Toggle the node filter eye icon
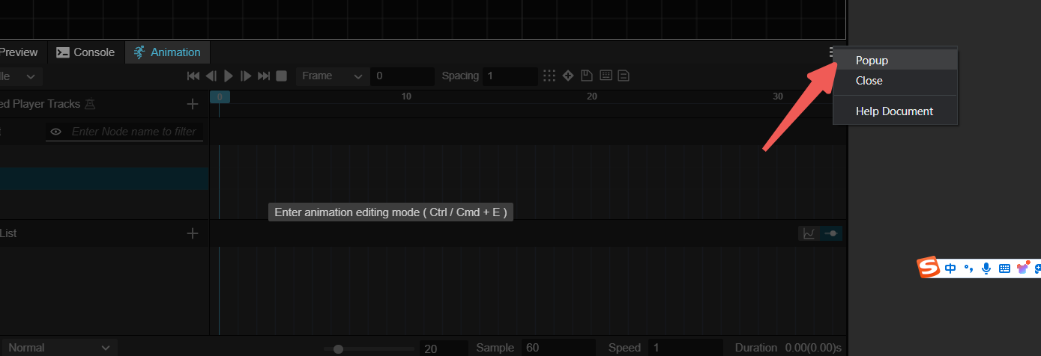The height and width of the screenshot is (356, 1041). point(55,132)
